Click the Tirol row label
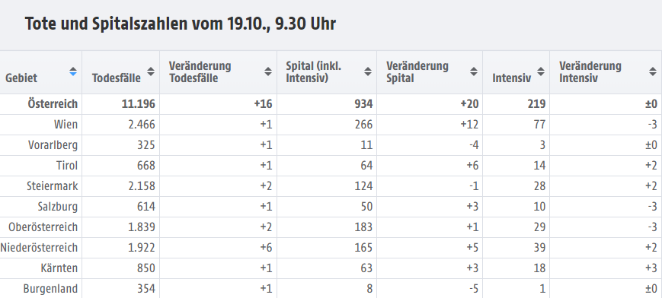The image size is (662, 298). click(x=67, y=166)
